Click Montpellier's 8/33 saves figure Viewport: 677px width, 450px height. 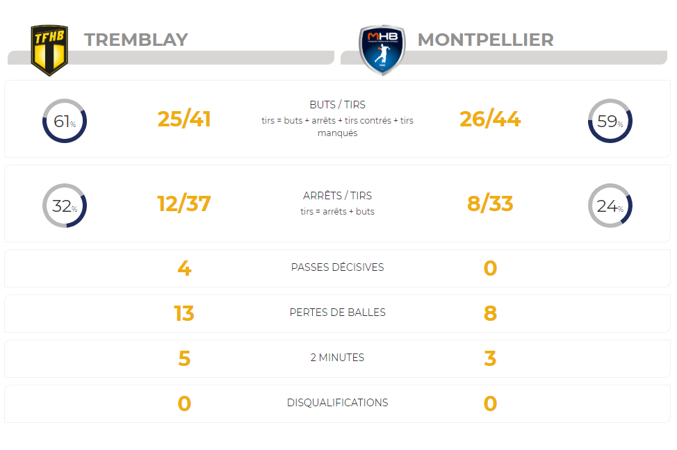pos(490,203)
